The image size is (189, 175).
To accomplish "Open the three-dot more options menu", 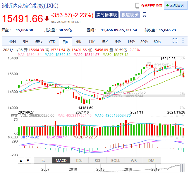I will (x=183, y=40).
